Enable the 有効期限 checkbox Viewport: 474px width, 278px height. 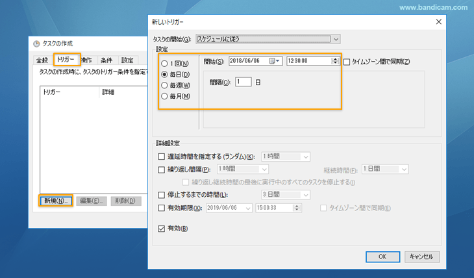coord(162,208)
